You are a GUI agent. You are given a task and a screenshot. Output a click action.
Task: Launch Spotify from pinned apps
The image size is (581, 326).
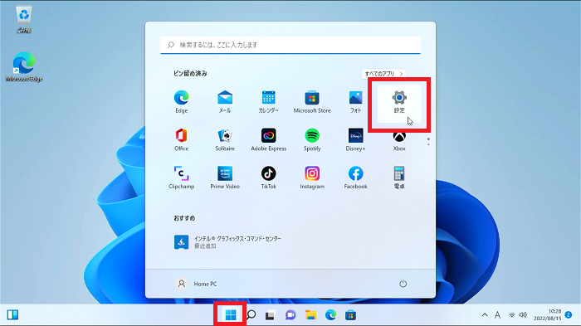point(312,140)
